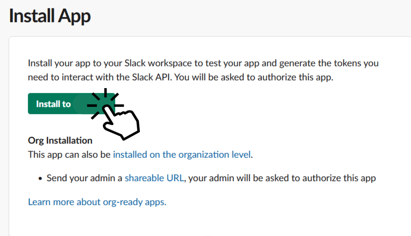Viewport: 411px width, 236px height.
Task: Click the sentence You will be asked to authorize
Action: pyautogui.click(x=254, y=77)
